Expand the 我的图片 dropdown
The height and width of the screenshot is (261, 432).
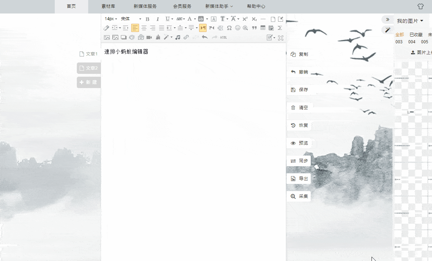tap(410, 21)
